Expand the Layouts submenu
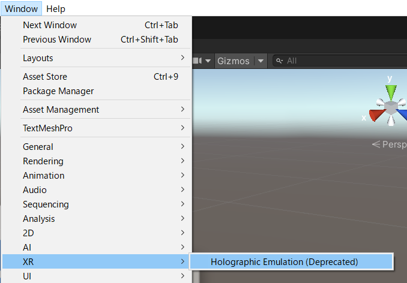Viewport: 407px width, 283px height. pos(96,58)
